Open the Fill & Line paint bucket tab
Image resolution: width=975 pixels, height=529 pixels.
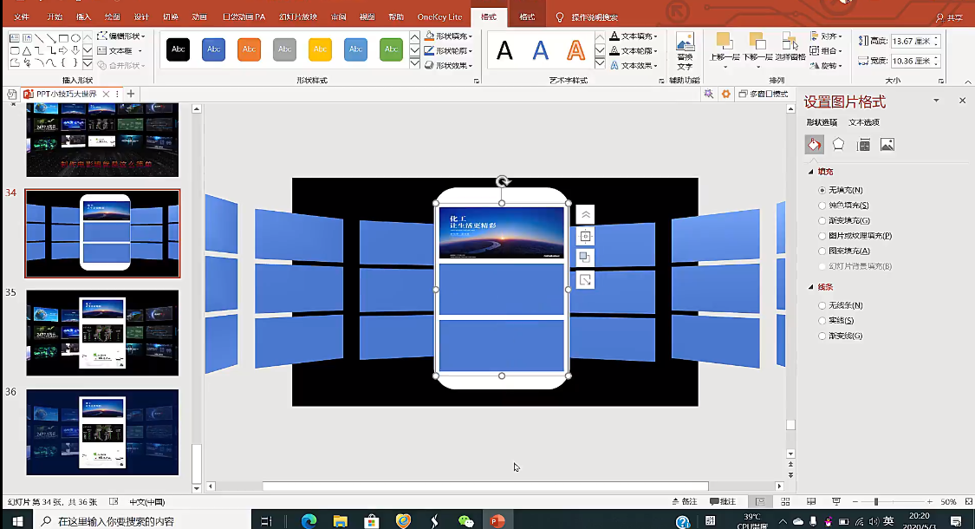point(814,145)
